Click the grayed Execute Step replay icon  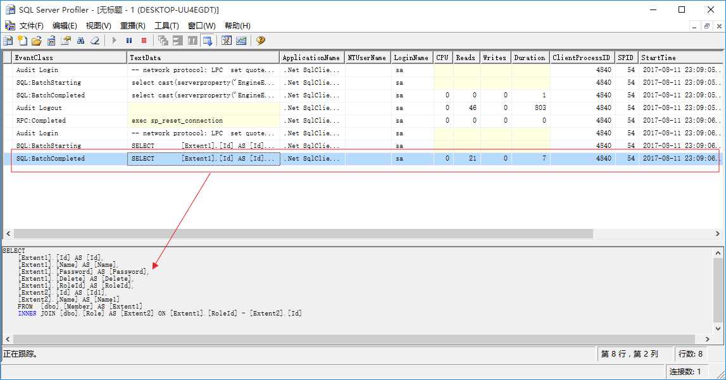click(163, 40)
